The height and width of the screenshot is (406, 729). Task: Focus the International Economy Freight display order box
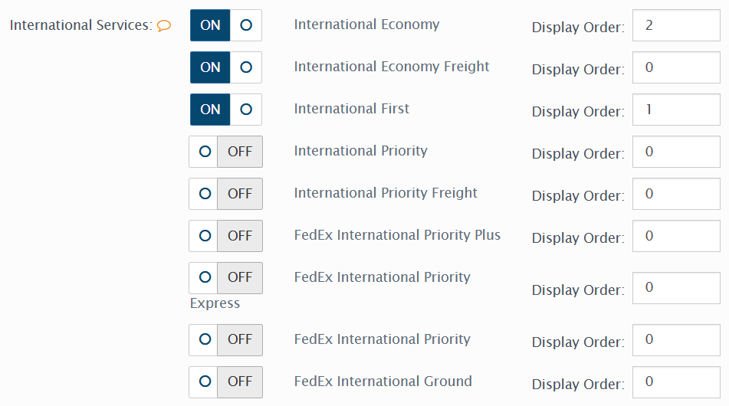[675, 67]
